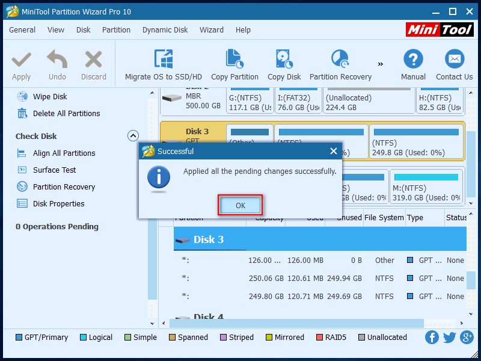Screen dimensions: 481x361
Task: Click OK in the Successful dialog
Action: [x=240, y=205]
